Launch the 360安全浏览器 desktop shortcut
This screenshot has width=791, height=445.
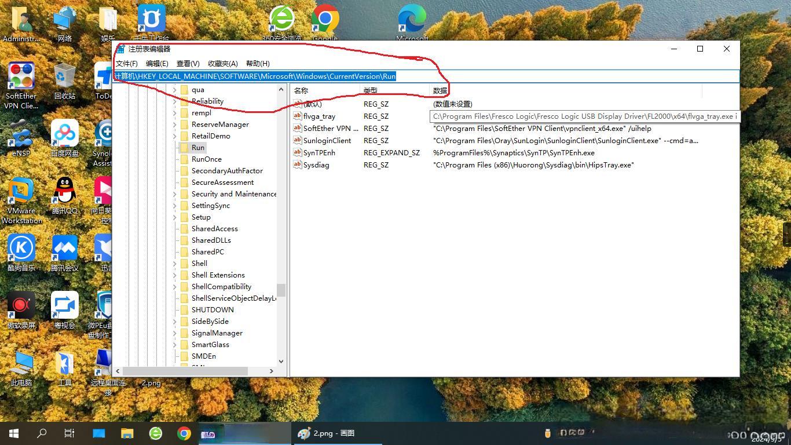282,23
